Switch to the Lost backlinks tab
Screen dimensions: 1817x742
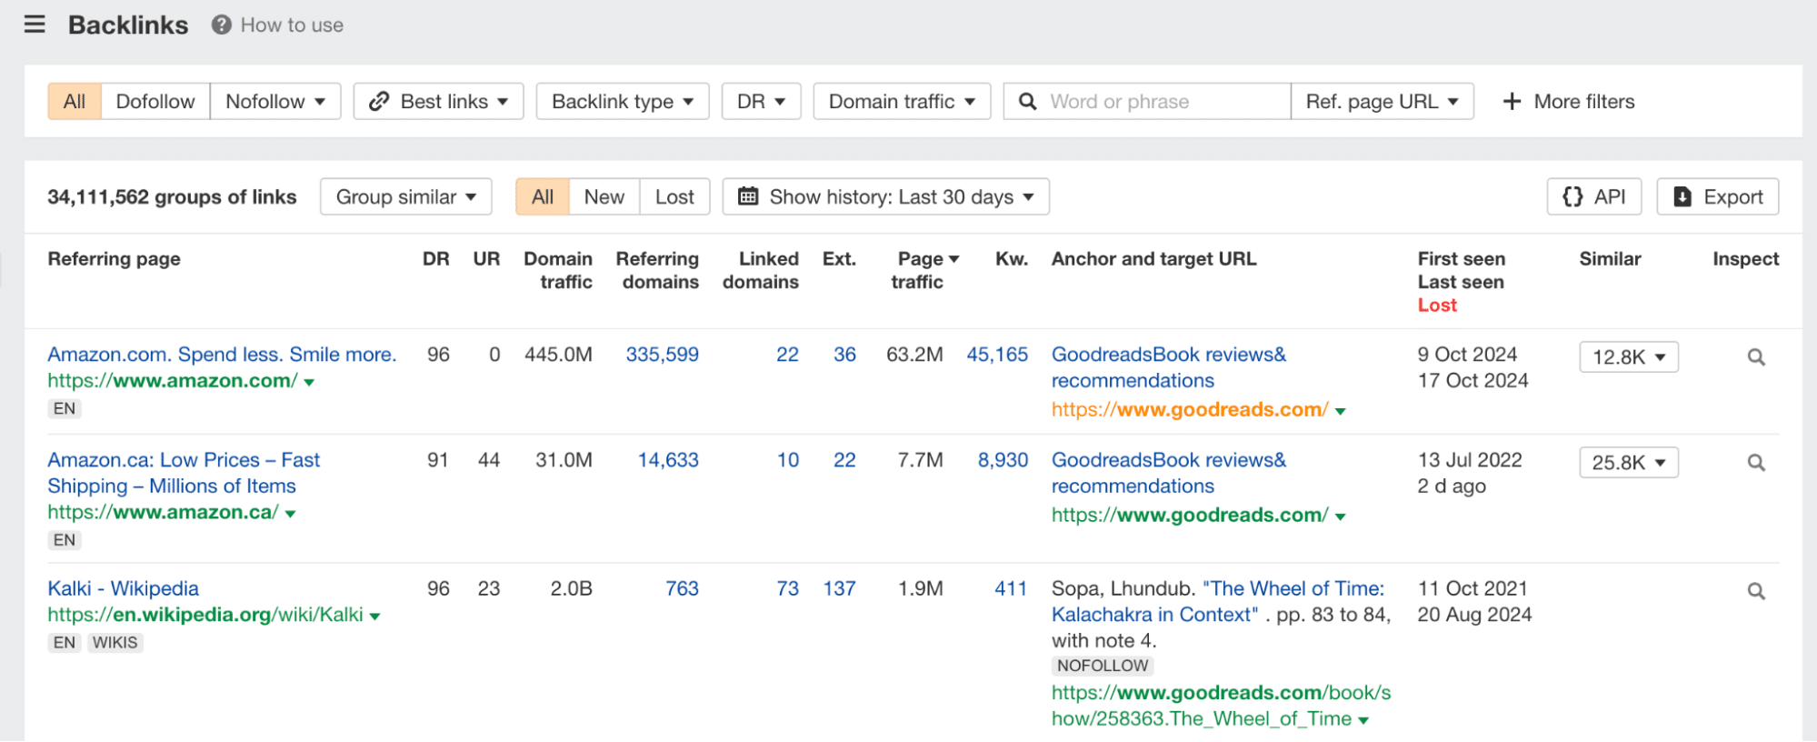coord(674,197)
